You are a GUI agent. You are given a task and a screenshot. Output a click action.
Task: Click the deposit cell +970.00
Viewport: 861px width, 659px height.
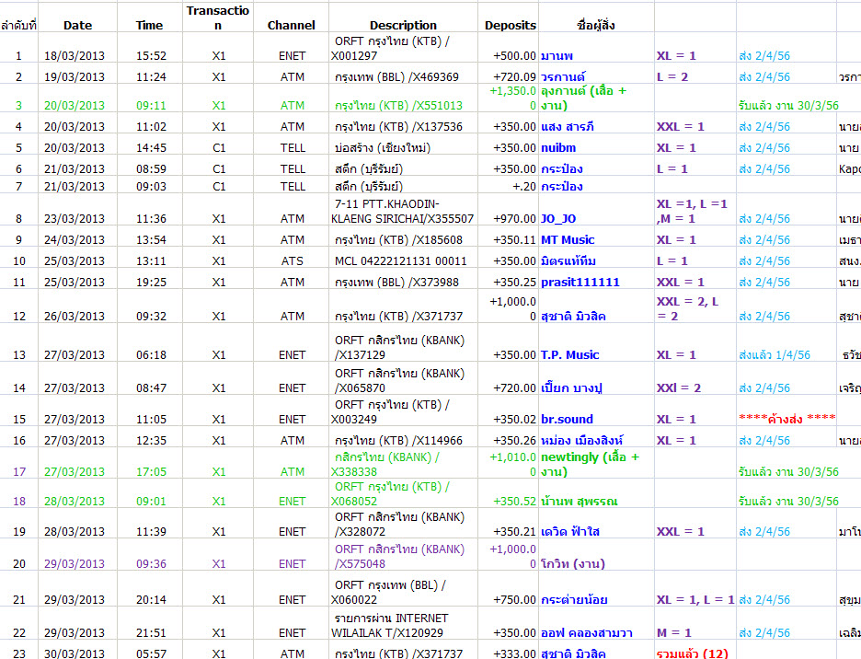coord(508,211)
